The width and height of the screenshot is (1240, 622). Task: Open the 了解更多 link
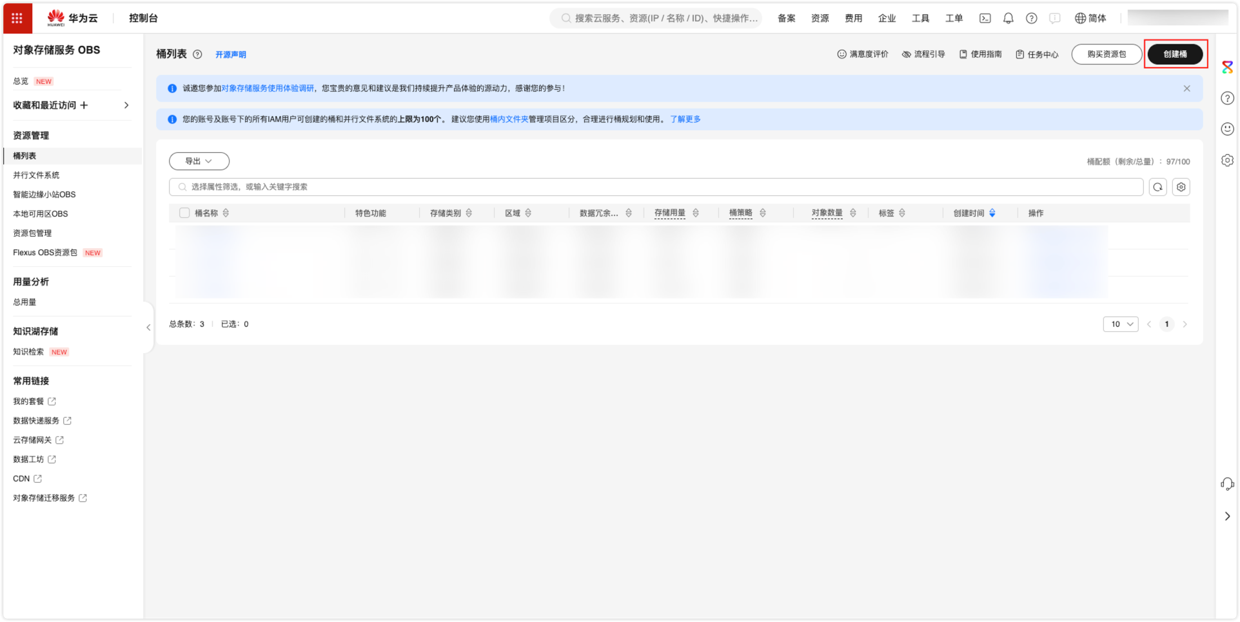point(685,119)
